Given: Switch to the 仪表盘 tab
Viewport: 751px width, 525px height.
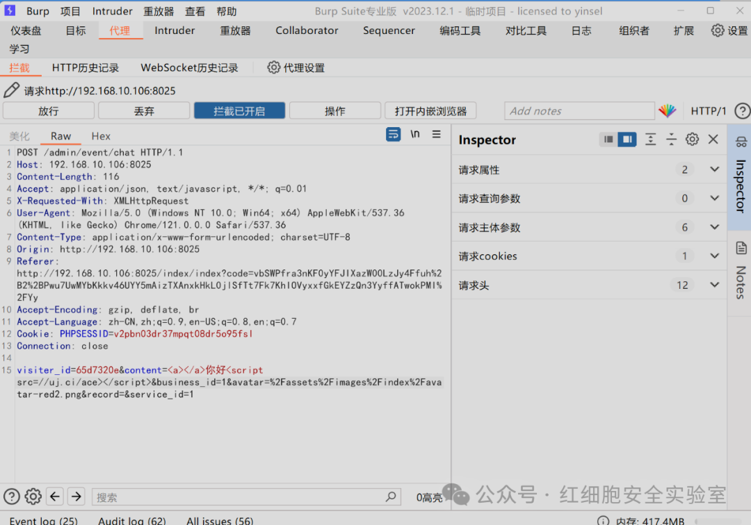Looking at the screenshot, I should (26, 31).
